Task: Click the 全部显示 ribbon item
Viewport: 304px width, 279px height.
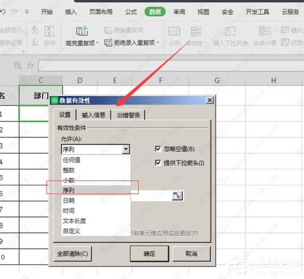Action: [x=11, y=30]
